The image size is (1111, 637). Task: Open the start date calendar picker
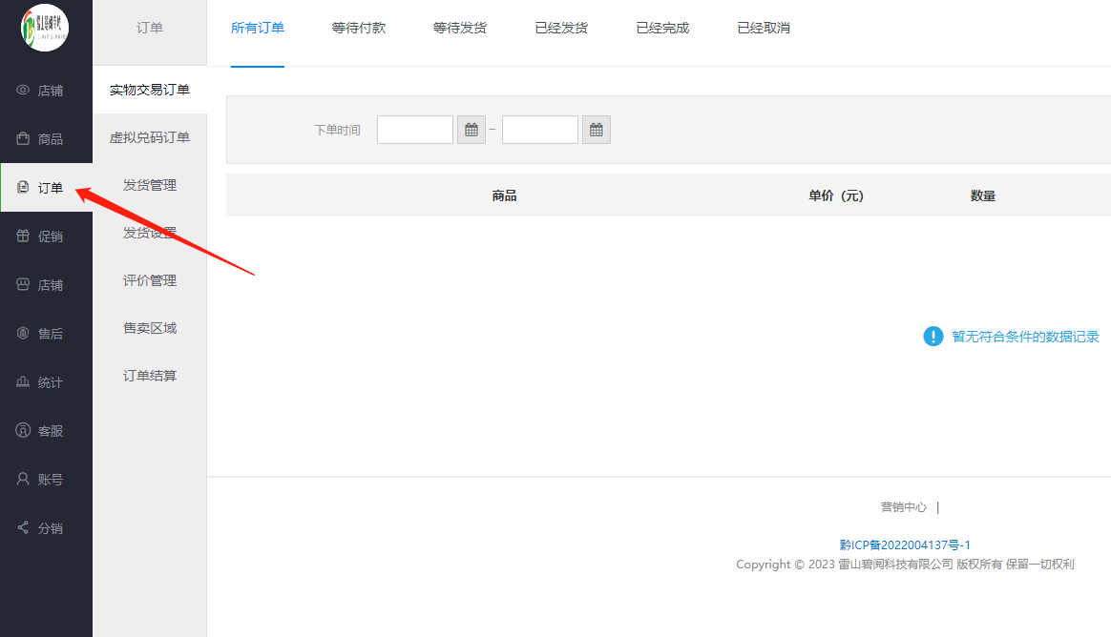472,130
